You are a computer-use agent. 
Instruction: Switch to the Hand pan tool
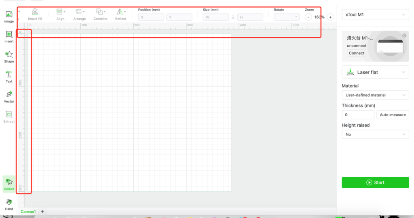click(x=9, y=205)
